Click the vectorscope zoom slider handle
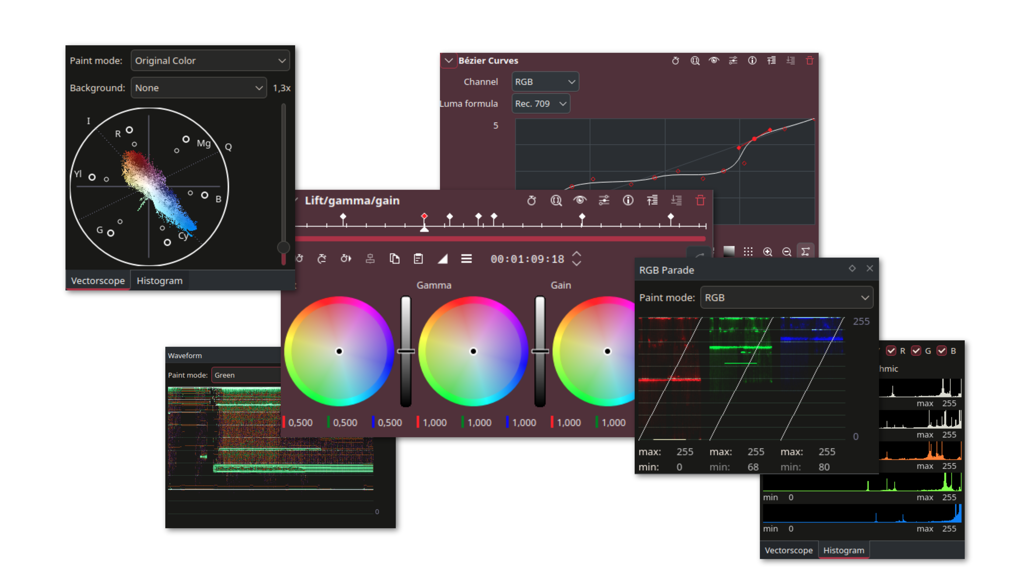This screenshot has height=581, width=1034. point(283,247)
